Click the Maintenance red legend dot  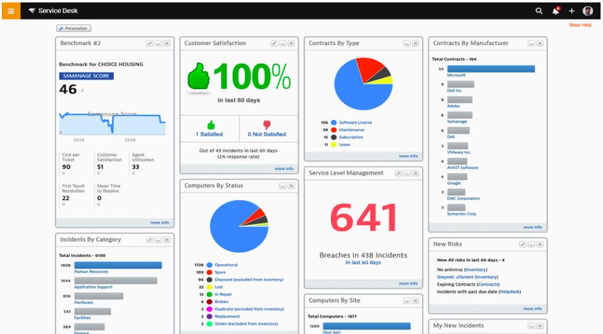pyautogui.click(x=334, y=130)
